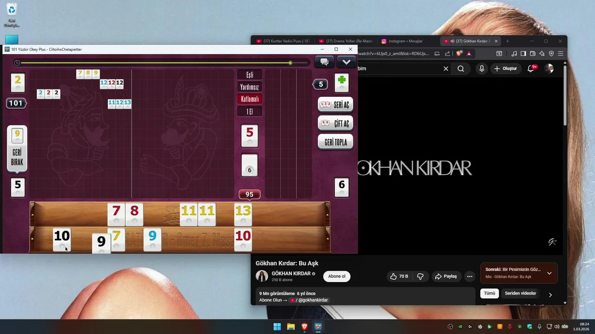
Task: Open the Brave Wallet icon
Action: pos(533,53)
